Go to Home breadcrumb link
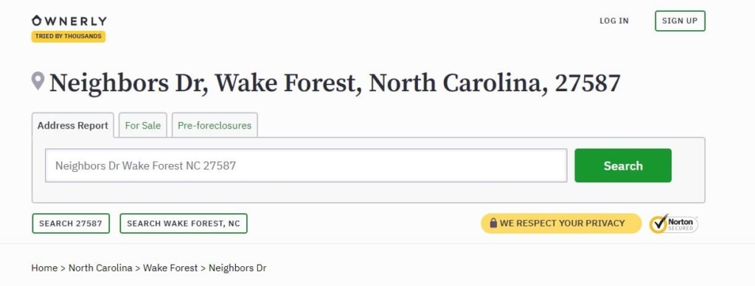The width and height of the screenshot is (755, 286). 44,268
